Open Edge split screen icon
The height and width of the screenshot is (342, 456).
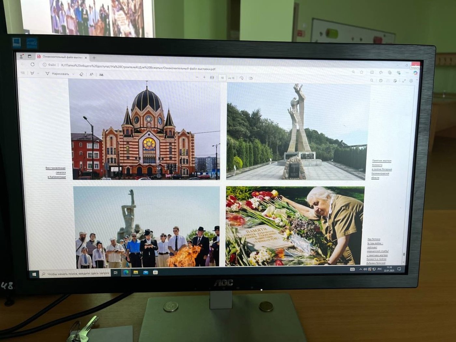coord(372,72)
